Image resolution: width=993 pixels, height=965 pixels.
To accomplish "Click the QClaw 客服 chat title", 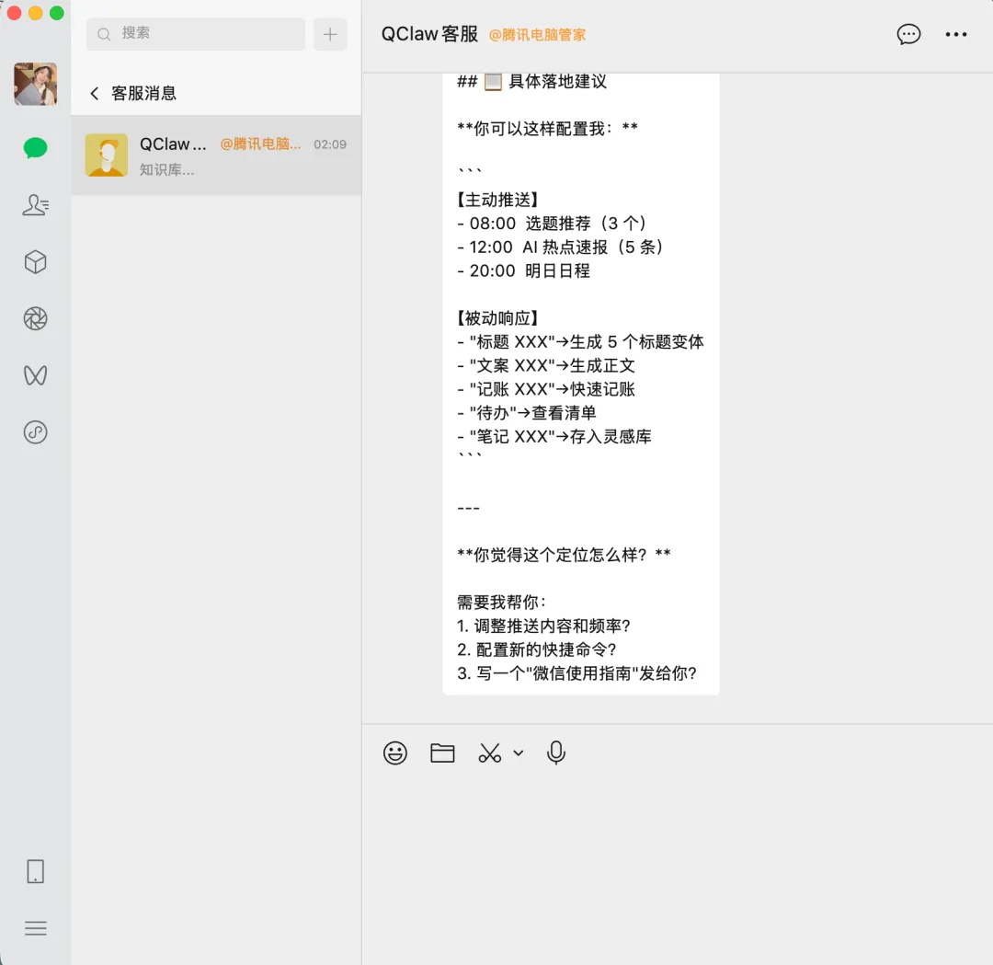I will pyautogui.click(x=429, y=34).
